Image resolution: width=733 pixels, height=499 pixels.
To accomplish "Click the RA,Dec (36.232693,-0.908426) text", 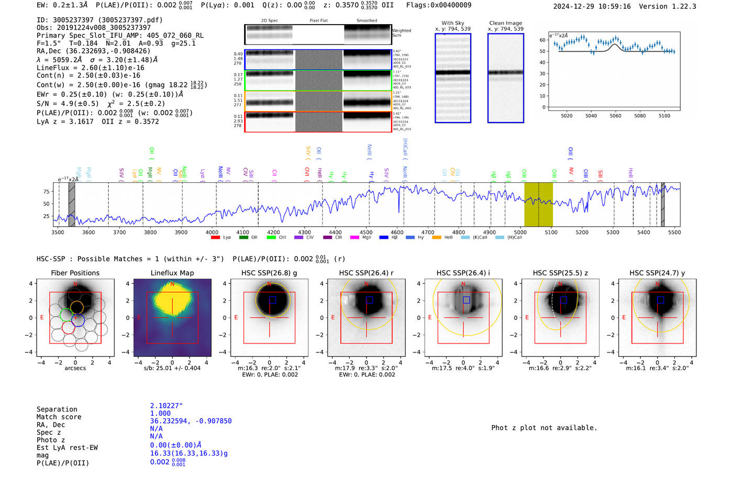I will click(93, 51).
